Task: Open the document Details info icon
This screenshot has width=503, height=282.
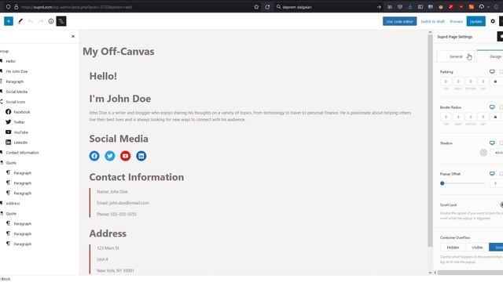Action: [50, 21]
